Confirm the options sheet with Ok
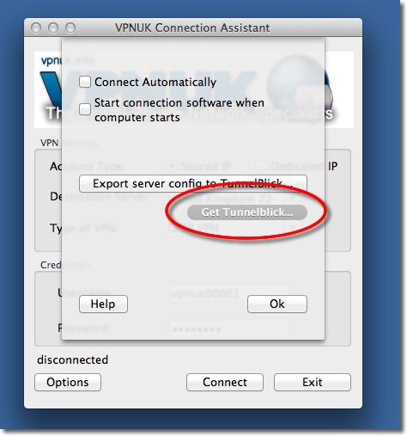407x436 pixels. [277, 304]
